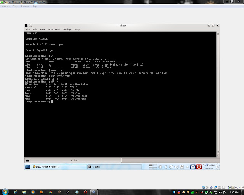The height and width of the screenshot is (195, 244).
Task: Open Klipper clipboard scissors icon
Action: click(x=166, y=167)
